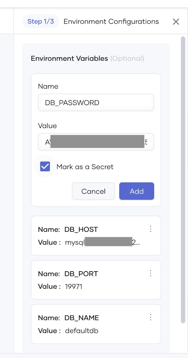Image resolution: width=188 pixels, height=358 pixels.
Task: Click into the Value input field
Action: (x=96, y=142)
